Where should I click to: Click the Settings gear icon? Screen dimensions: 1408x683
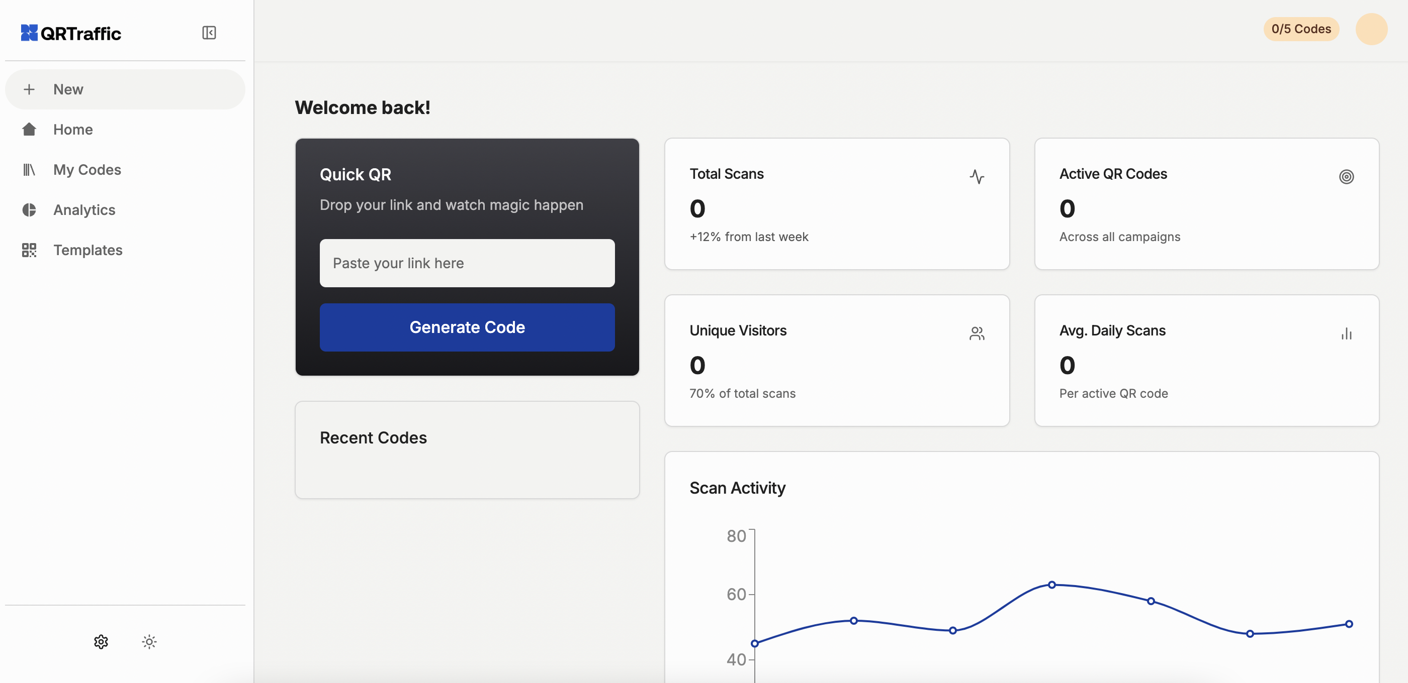(101, 640)
